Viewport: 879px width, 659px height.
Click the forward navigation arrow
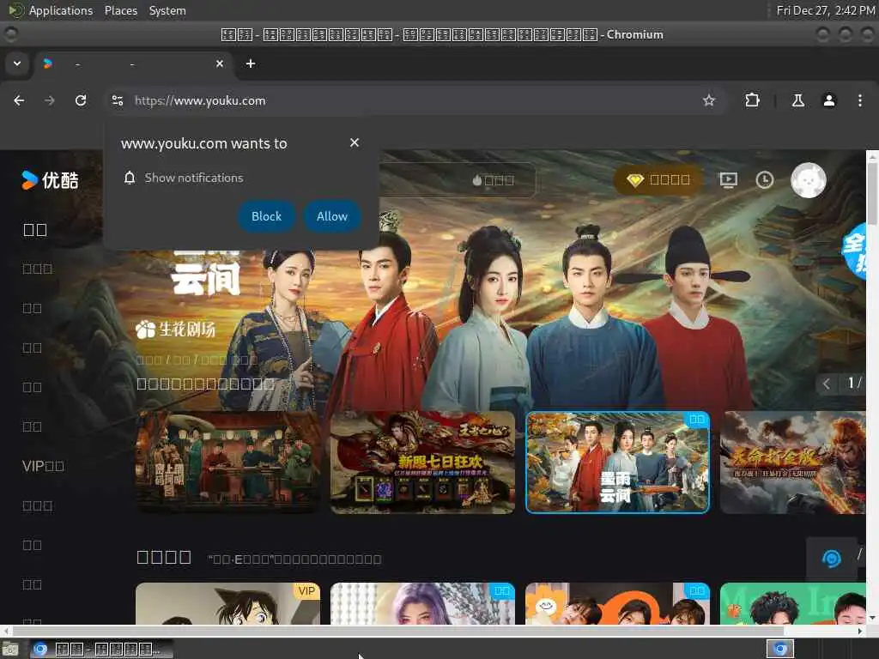pos(50,100)
